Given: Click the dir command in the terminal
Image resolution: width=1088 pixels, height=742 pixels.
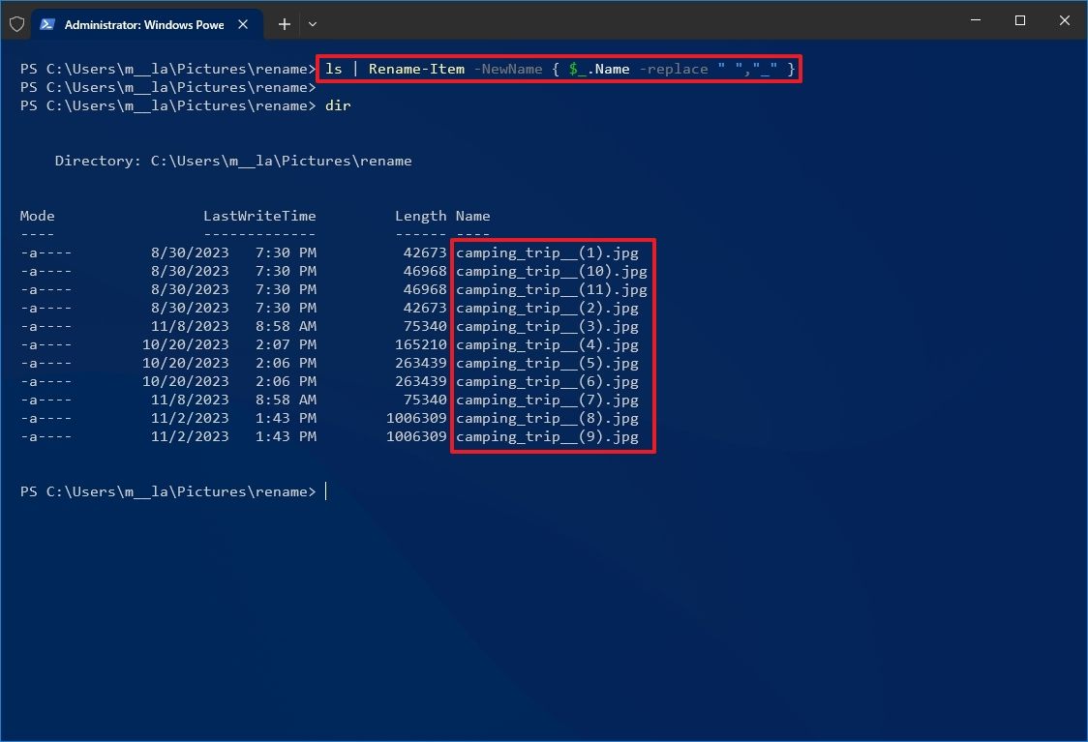Looking at the screenshot, I should click(x=338, y=105).
